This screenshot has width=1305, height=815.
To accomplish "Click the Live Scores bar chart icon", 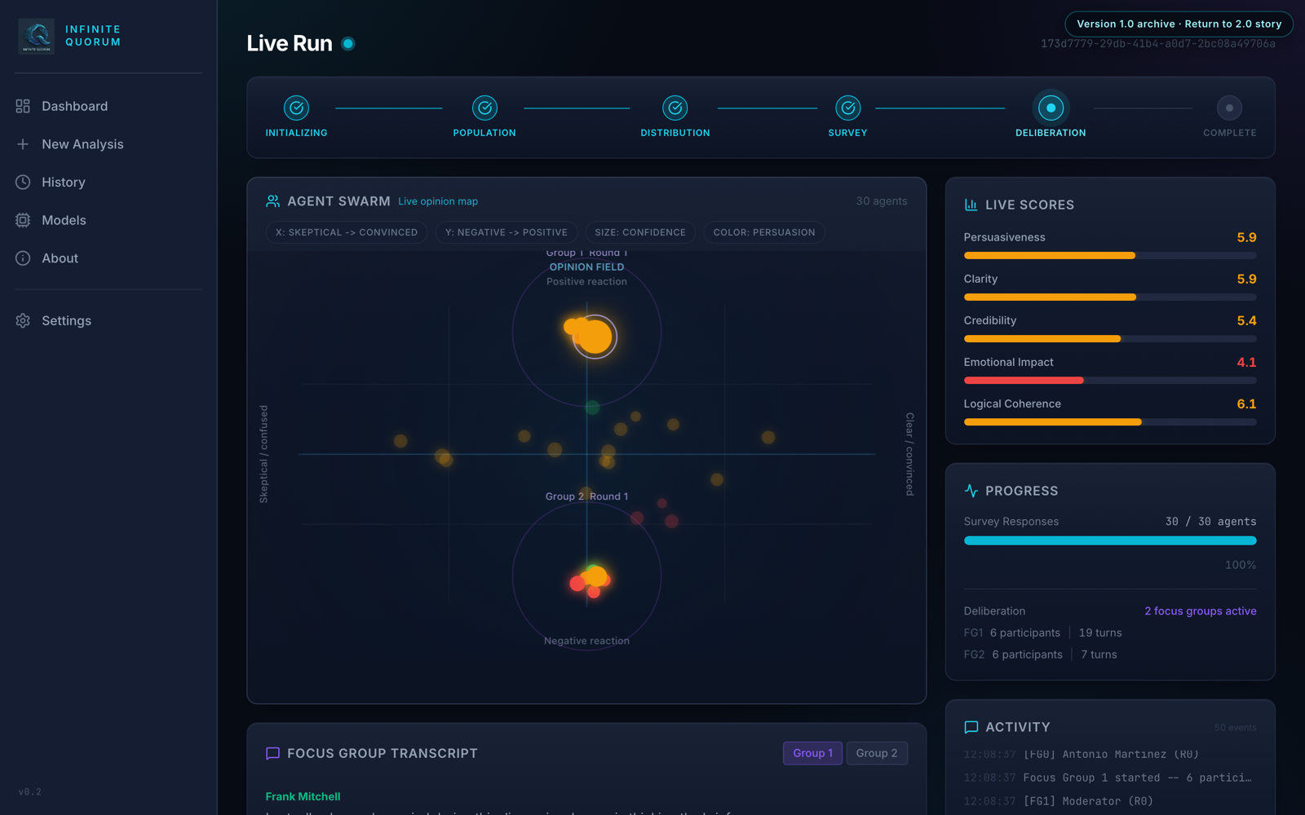I will pos(971,205).
